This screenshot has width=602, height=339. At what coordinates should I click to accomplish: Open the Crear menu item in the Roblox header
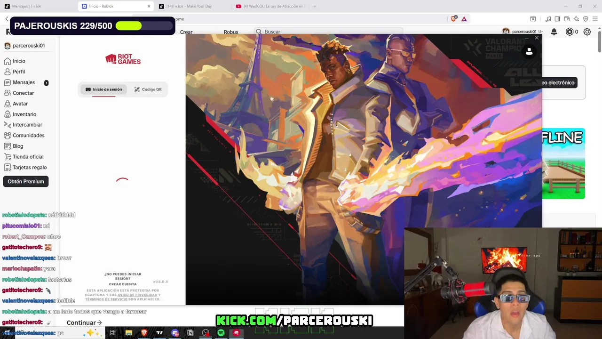pyautogui.click(x=186, y=32)
